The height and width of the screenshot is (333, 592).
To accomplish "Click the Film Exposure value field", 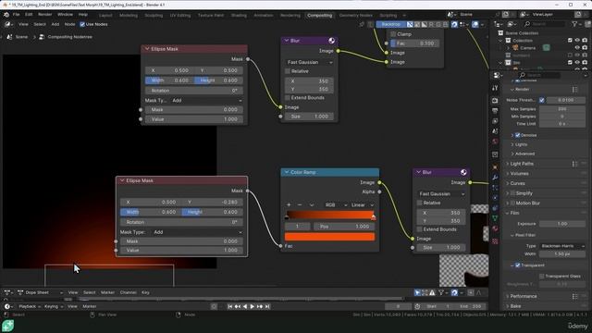I will pyautogui.click(x=562, y=224).
